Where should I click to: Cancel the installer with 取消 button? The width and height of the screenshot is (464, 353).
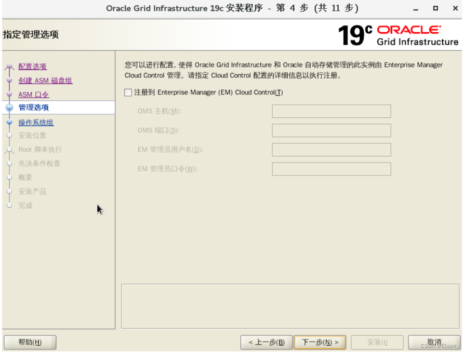[x=434, y=342]
